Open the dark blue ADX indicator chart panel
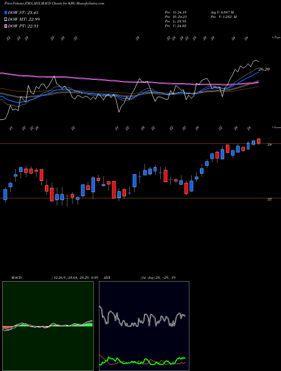 144,326
